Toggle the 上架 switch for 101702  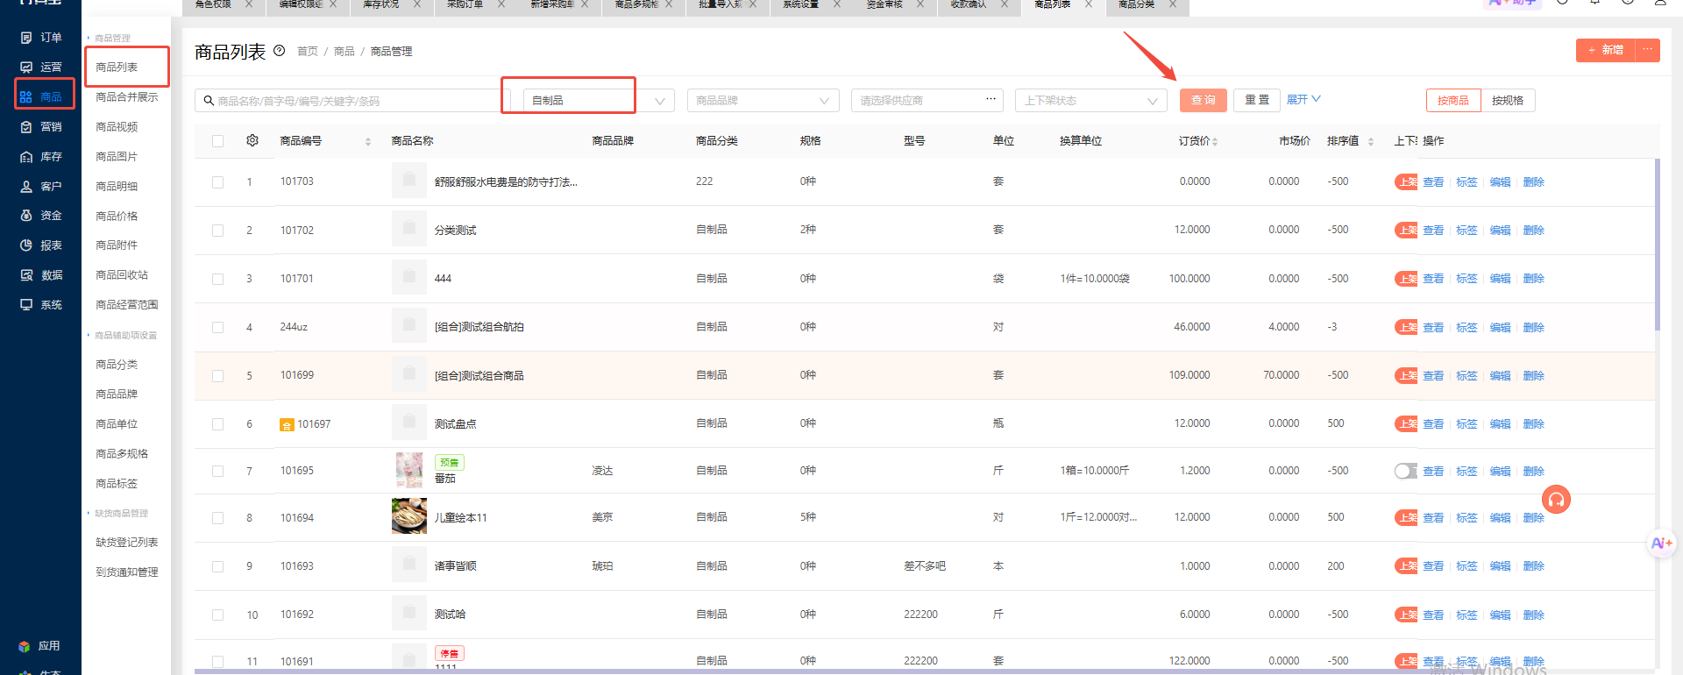point(1406,230)
